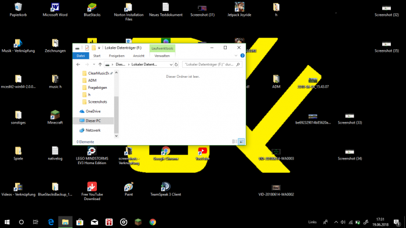
Task: Select the Laufwerktools contextual tab
Action: click(162, 48)
